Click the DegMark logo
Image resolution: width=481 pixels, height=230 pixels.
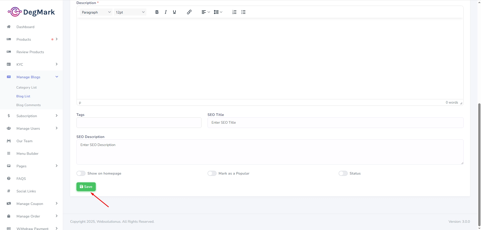pyautogui.click(x=31, y=12)
